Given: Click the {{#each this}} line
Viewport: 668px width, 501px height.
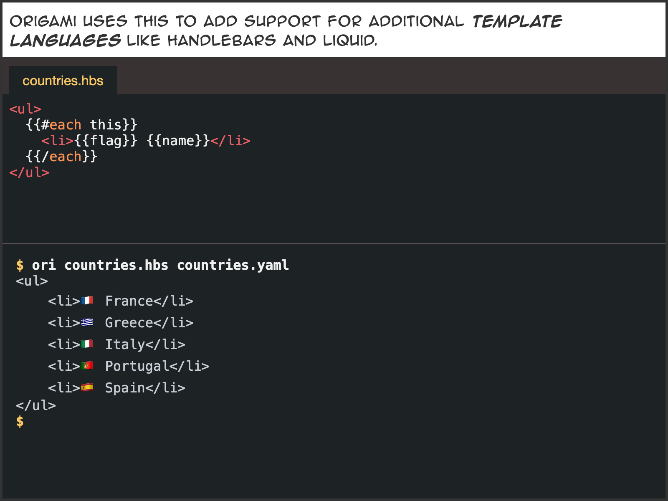Looking at the screenshot, I should 81,125.
